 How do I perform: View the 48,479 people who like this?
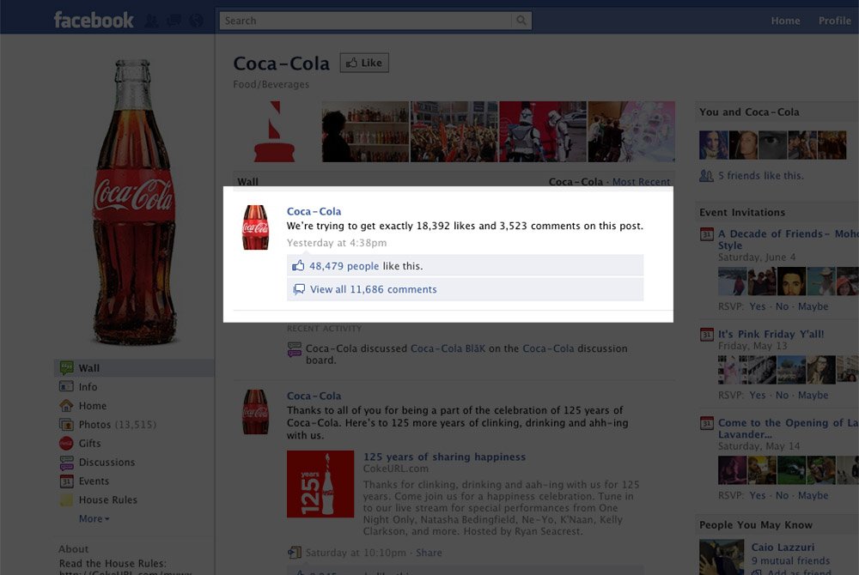(344, 266)
